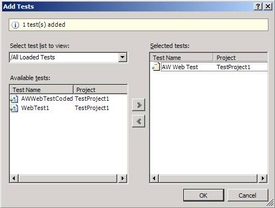This screenshot has height=208, width=275.
Task: Sort Available tests by Test Name column
Action: [41, 90]
